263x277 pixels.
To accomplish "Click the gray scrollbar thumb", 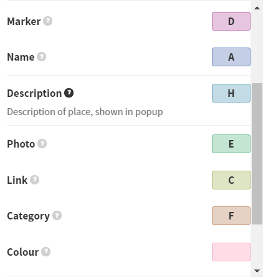I will coord(257,154).
